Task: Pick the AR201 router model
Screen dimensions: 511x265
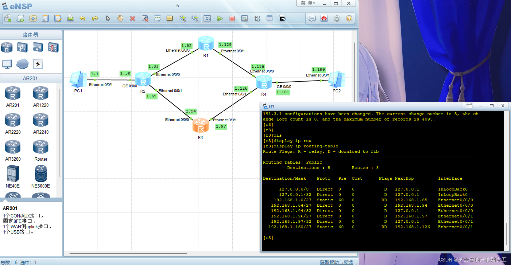Action: [x=13, y=97]
